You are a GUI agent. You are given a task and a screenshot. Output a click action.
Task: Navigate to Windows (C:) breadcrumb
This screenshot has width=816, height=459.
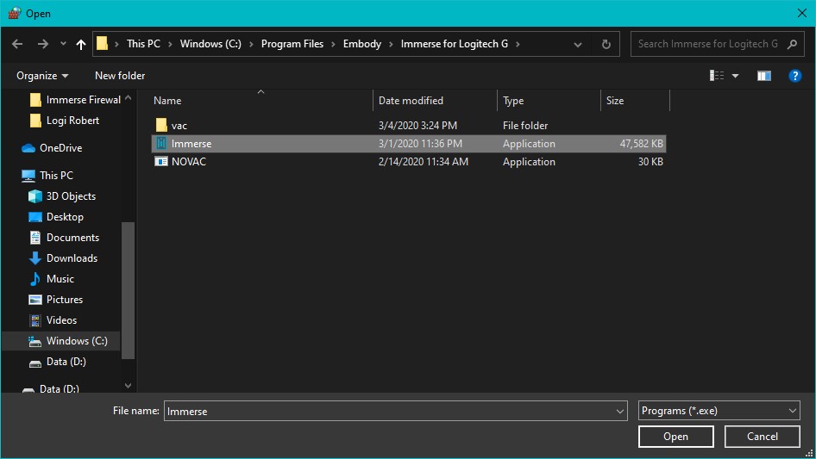210,44
